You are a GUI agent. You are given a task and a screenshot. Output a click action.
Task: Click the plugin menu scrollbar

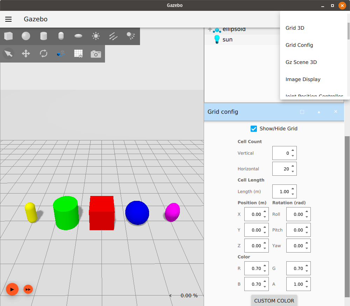(x=349, y=31)
